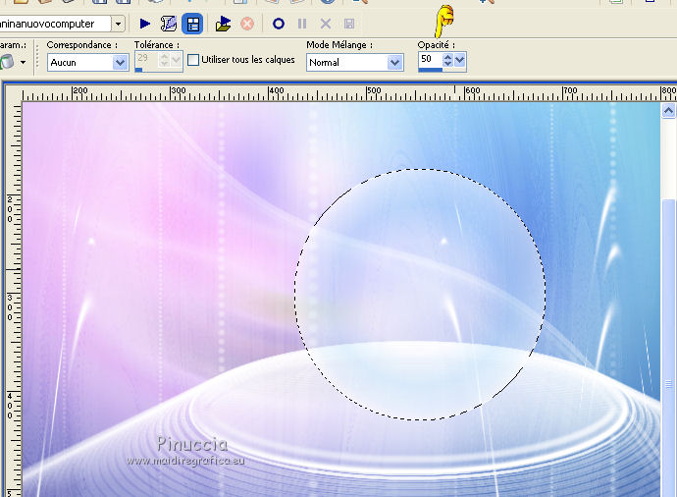Click the Tolérance value field
The image size is (677, 497).
click(147, 58)
